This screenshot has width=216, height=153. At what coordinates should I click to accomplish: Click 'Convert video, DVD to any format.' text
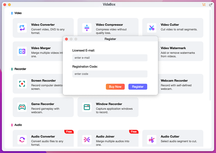[48, 31]
